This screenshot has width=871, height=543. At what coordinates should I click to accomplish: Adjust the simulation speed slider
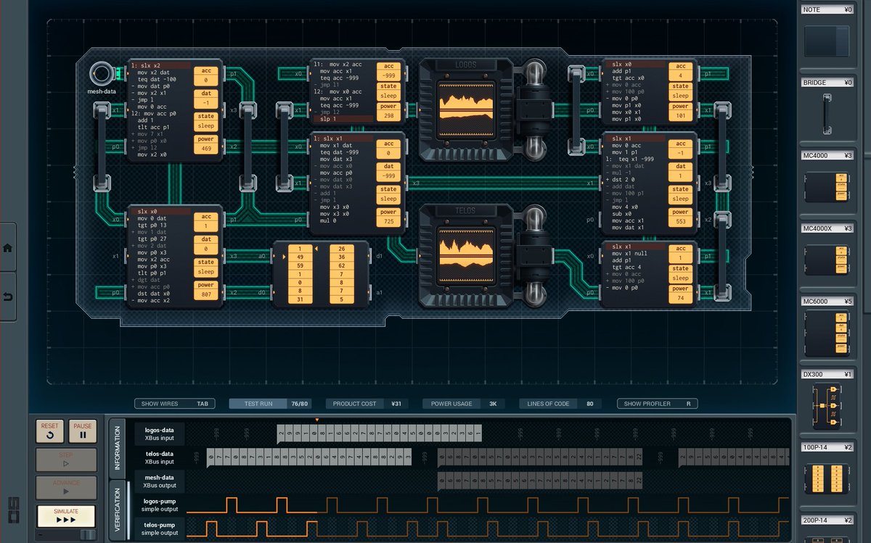point(87,534)
